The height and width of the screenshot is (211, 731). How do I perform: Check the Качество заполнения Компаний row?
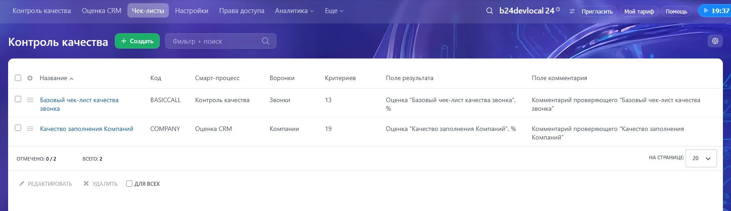18,128
